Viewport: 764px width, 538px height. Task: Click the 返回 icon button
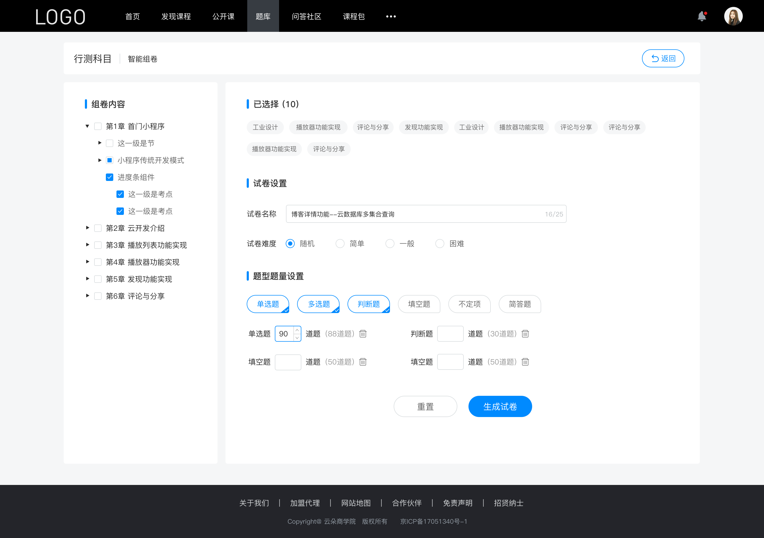click(x=654, y=58)
